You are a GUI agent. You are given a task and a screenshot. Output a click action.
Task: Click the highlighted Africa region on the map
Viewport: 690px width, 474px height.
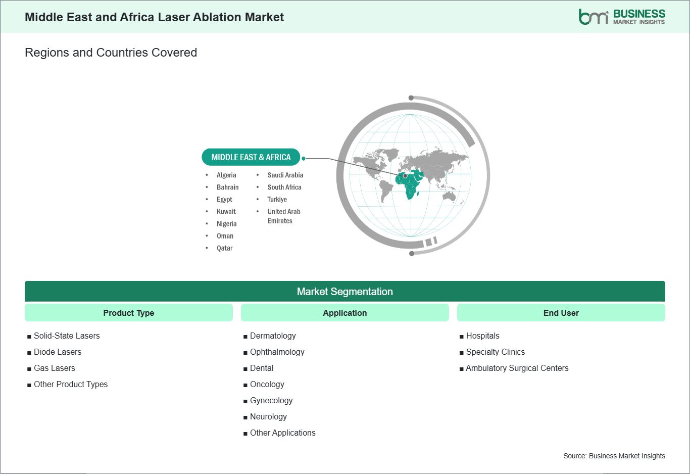click(410, 184)
